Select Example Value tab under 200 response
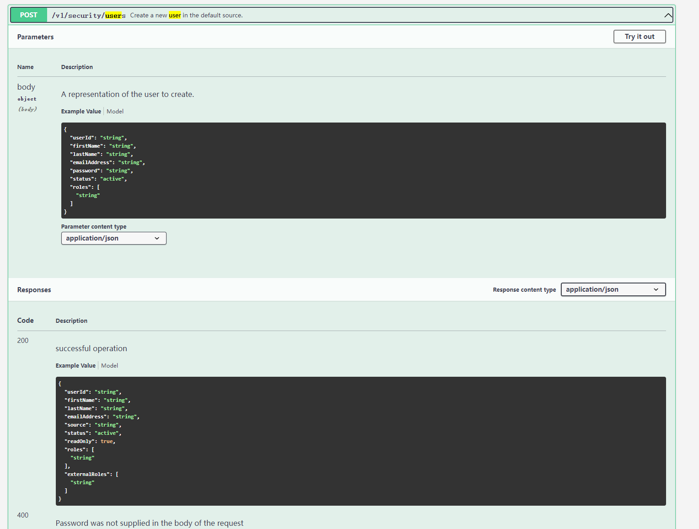This screenshot has height=529, width=699. coord(75,365)
